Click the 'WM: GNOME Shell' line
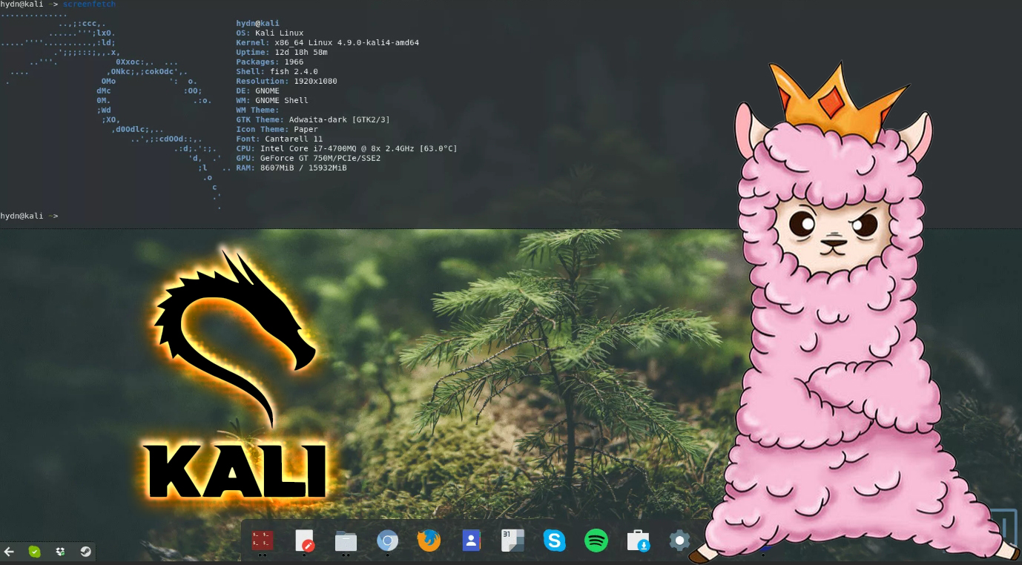The height and width of the screenshot is (565, 1022). 272,101
